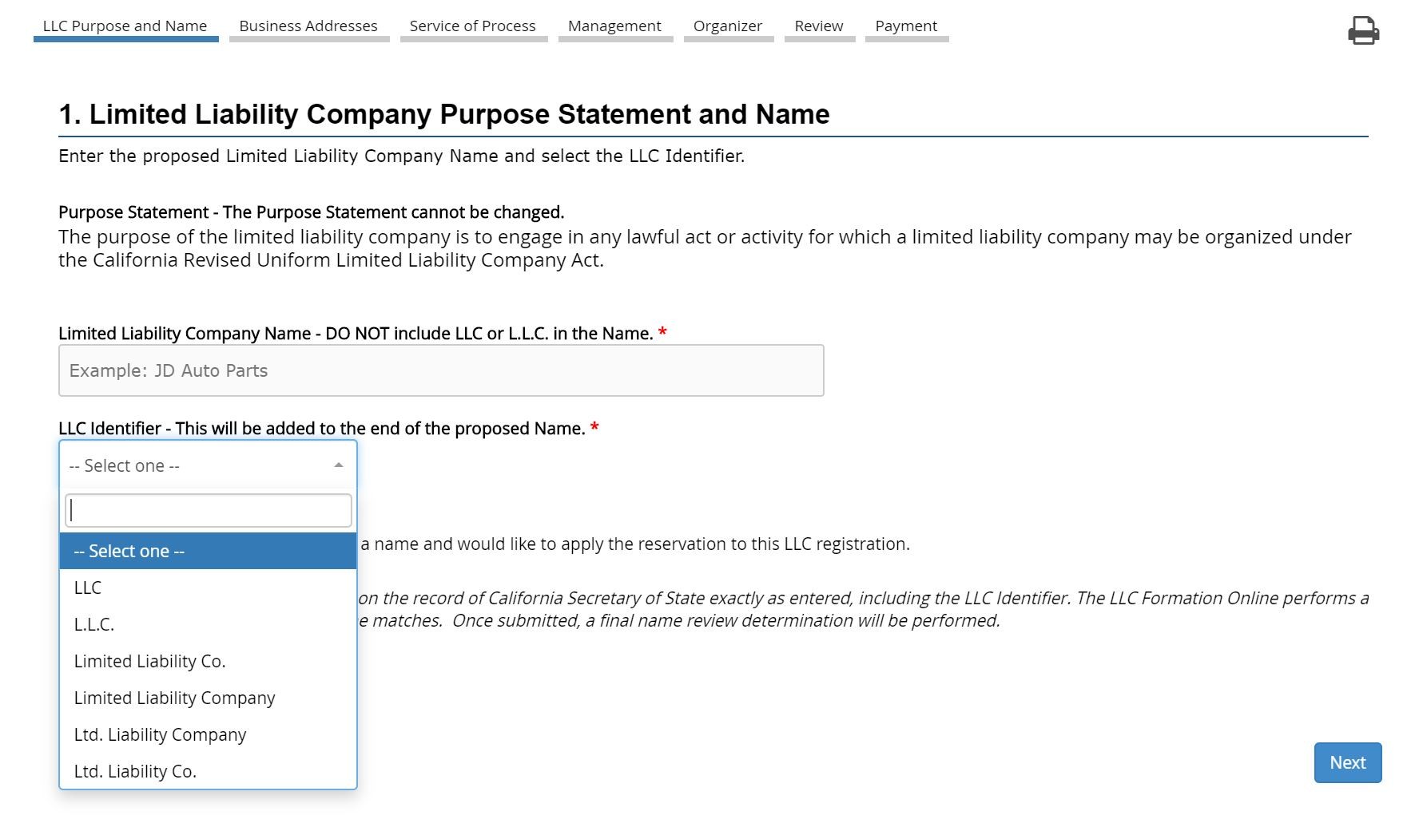Switch to the Service of Process tab
This screenshot has height=819, width=1415.
point(473,26)
